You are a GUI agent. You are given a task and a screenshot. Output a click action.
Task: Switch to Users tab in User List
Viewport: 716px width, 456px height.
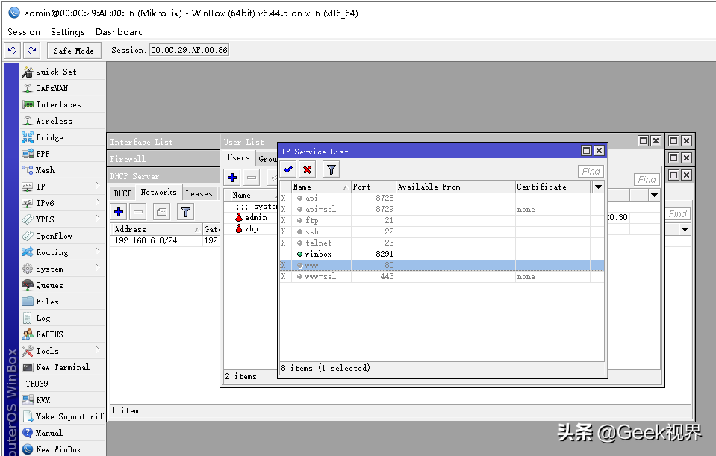click(239, 158)
